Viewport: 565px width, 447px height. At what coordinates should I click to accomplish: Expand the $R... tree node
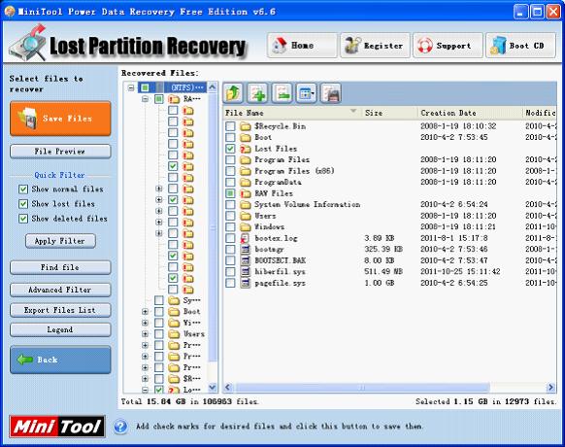click(x=146, y=379)
